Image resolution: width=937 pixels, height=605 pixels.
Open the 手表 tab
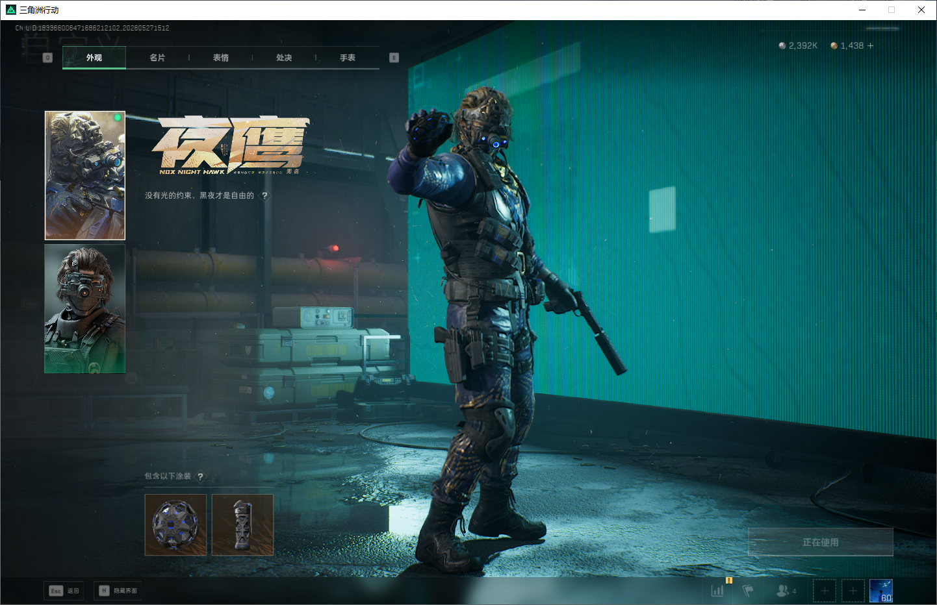click(x=348, y=58)
